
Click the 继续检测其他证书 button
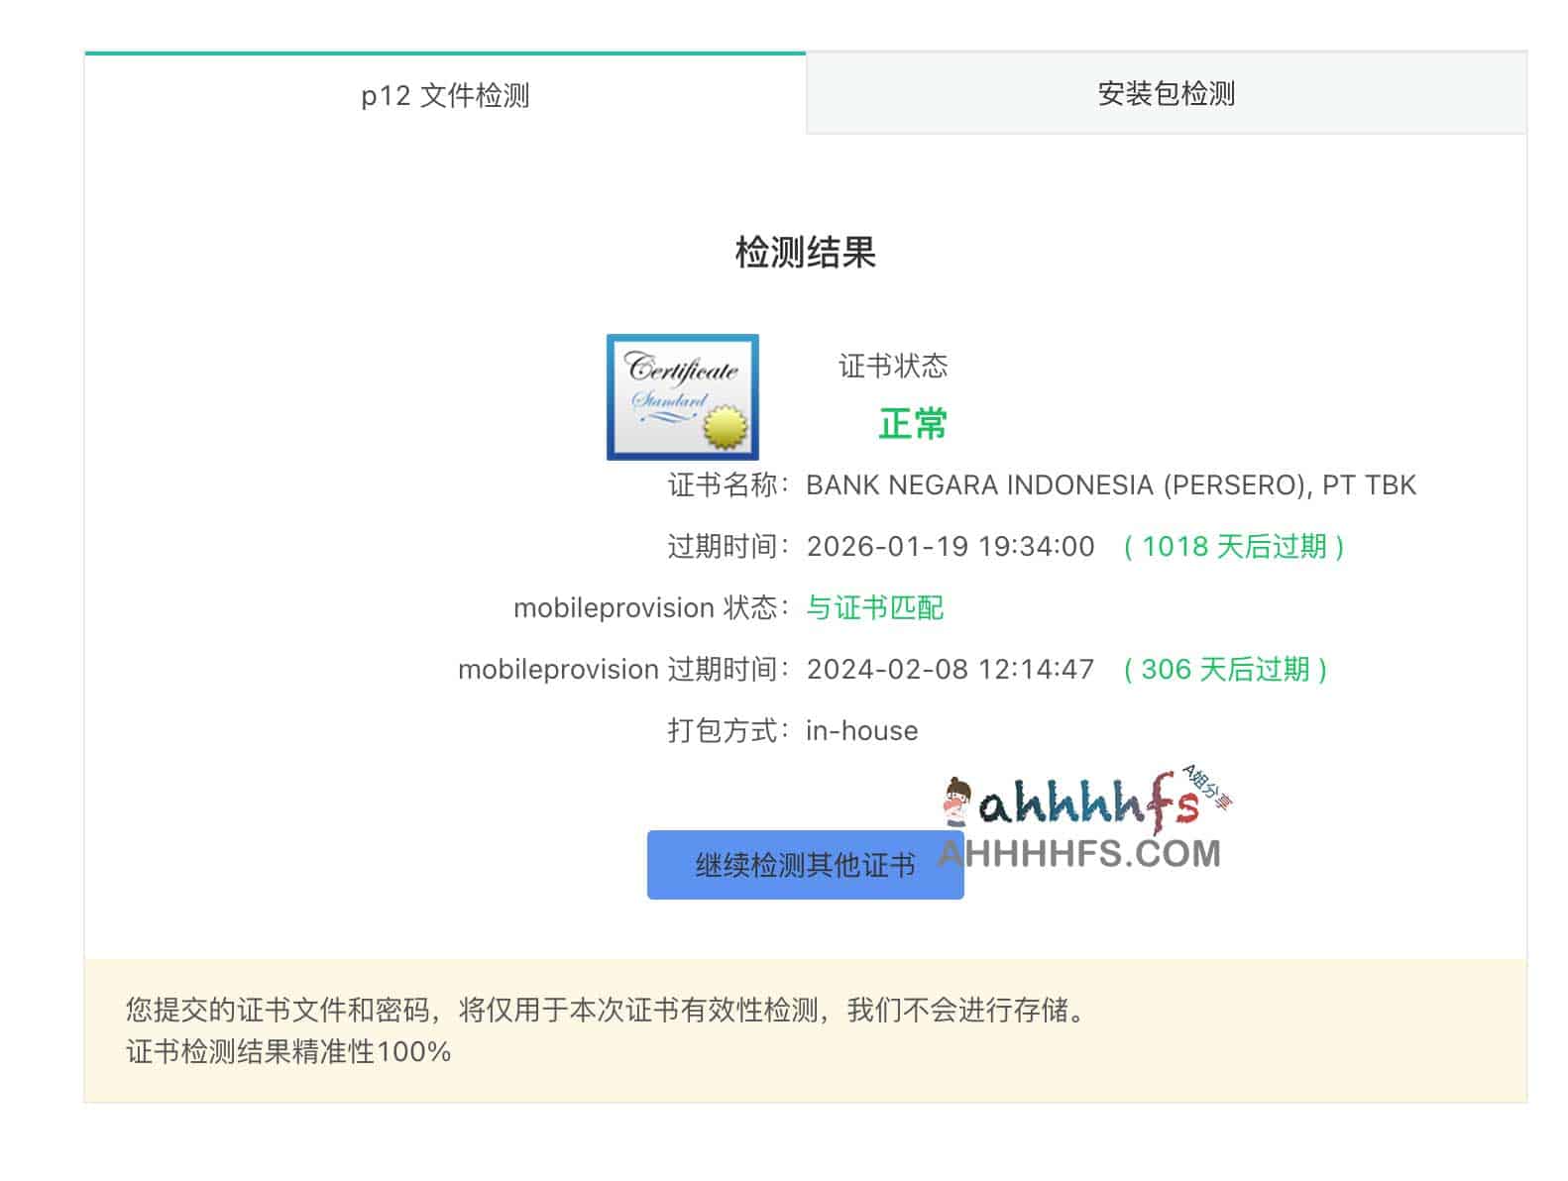(805, 865)
